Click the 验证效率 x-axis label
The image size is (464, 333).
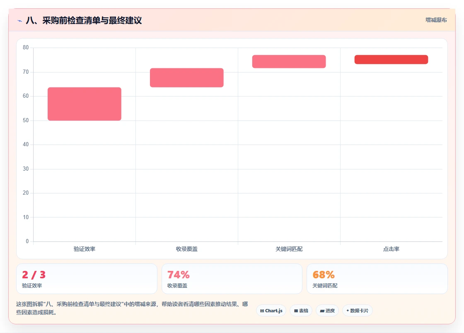point(85,249)
